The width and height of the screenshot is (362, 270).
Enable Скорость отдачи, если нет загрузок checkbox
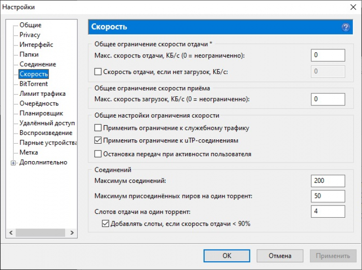click(98, 72)
